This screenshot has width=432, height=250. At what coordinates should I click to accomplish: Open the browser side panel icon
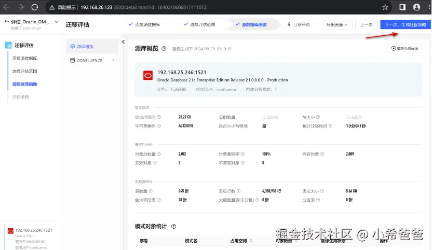(402, 7)
